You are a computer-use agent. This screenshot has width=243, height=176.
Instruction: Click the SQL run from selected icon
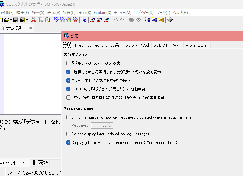point(69,20)
